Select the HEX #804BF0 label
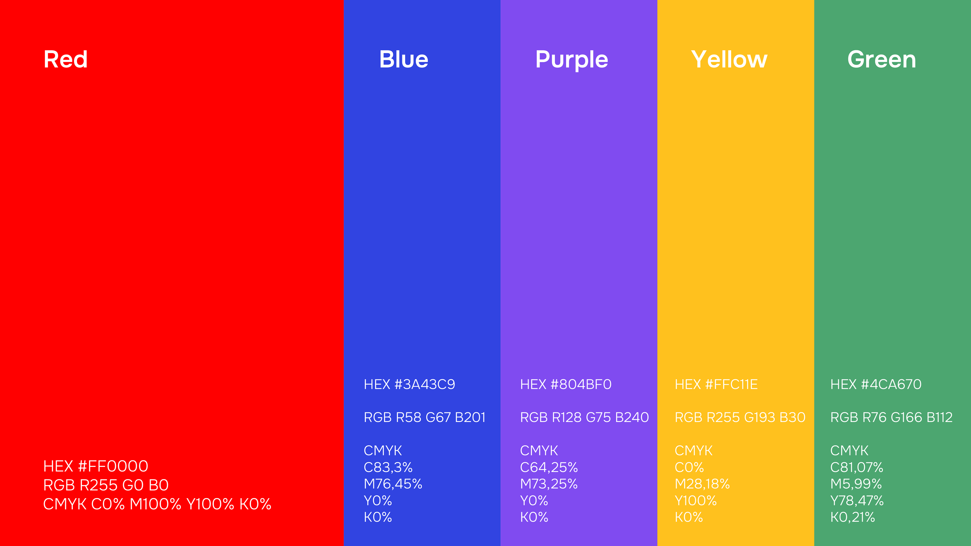This screenshot has height=546, width=971. [566, 384]
